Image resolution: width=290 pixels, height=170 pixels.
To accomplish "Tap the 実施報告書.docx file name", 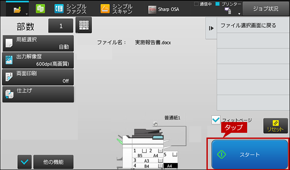I will click(153, 43).
